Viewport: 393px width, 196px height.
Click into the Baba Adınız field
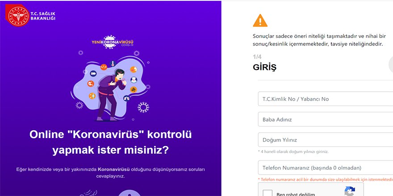click(326, 119)
